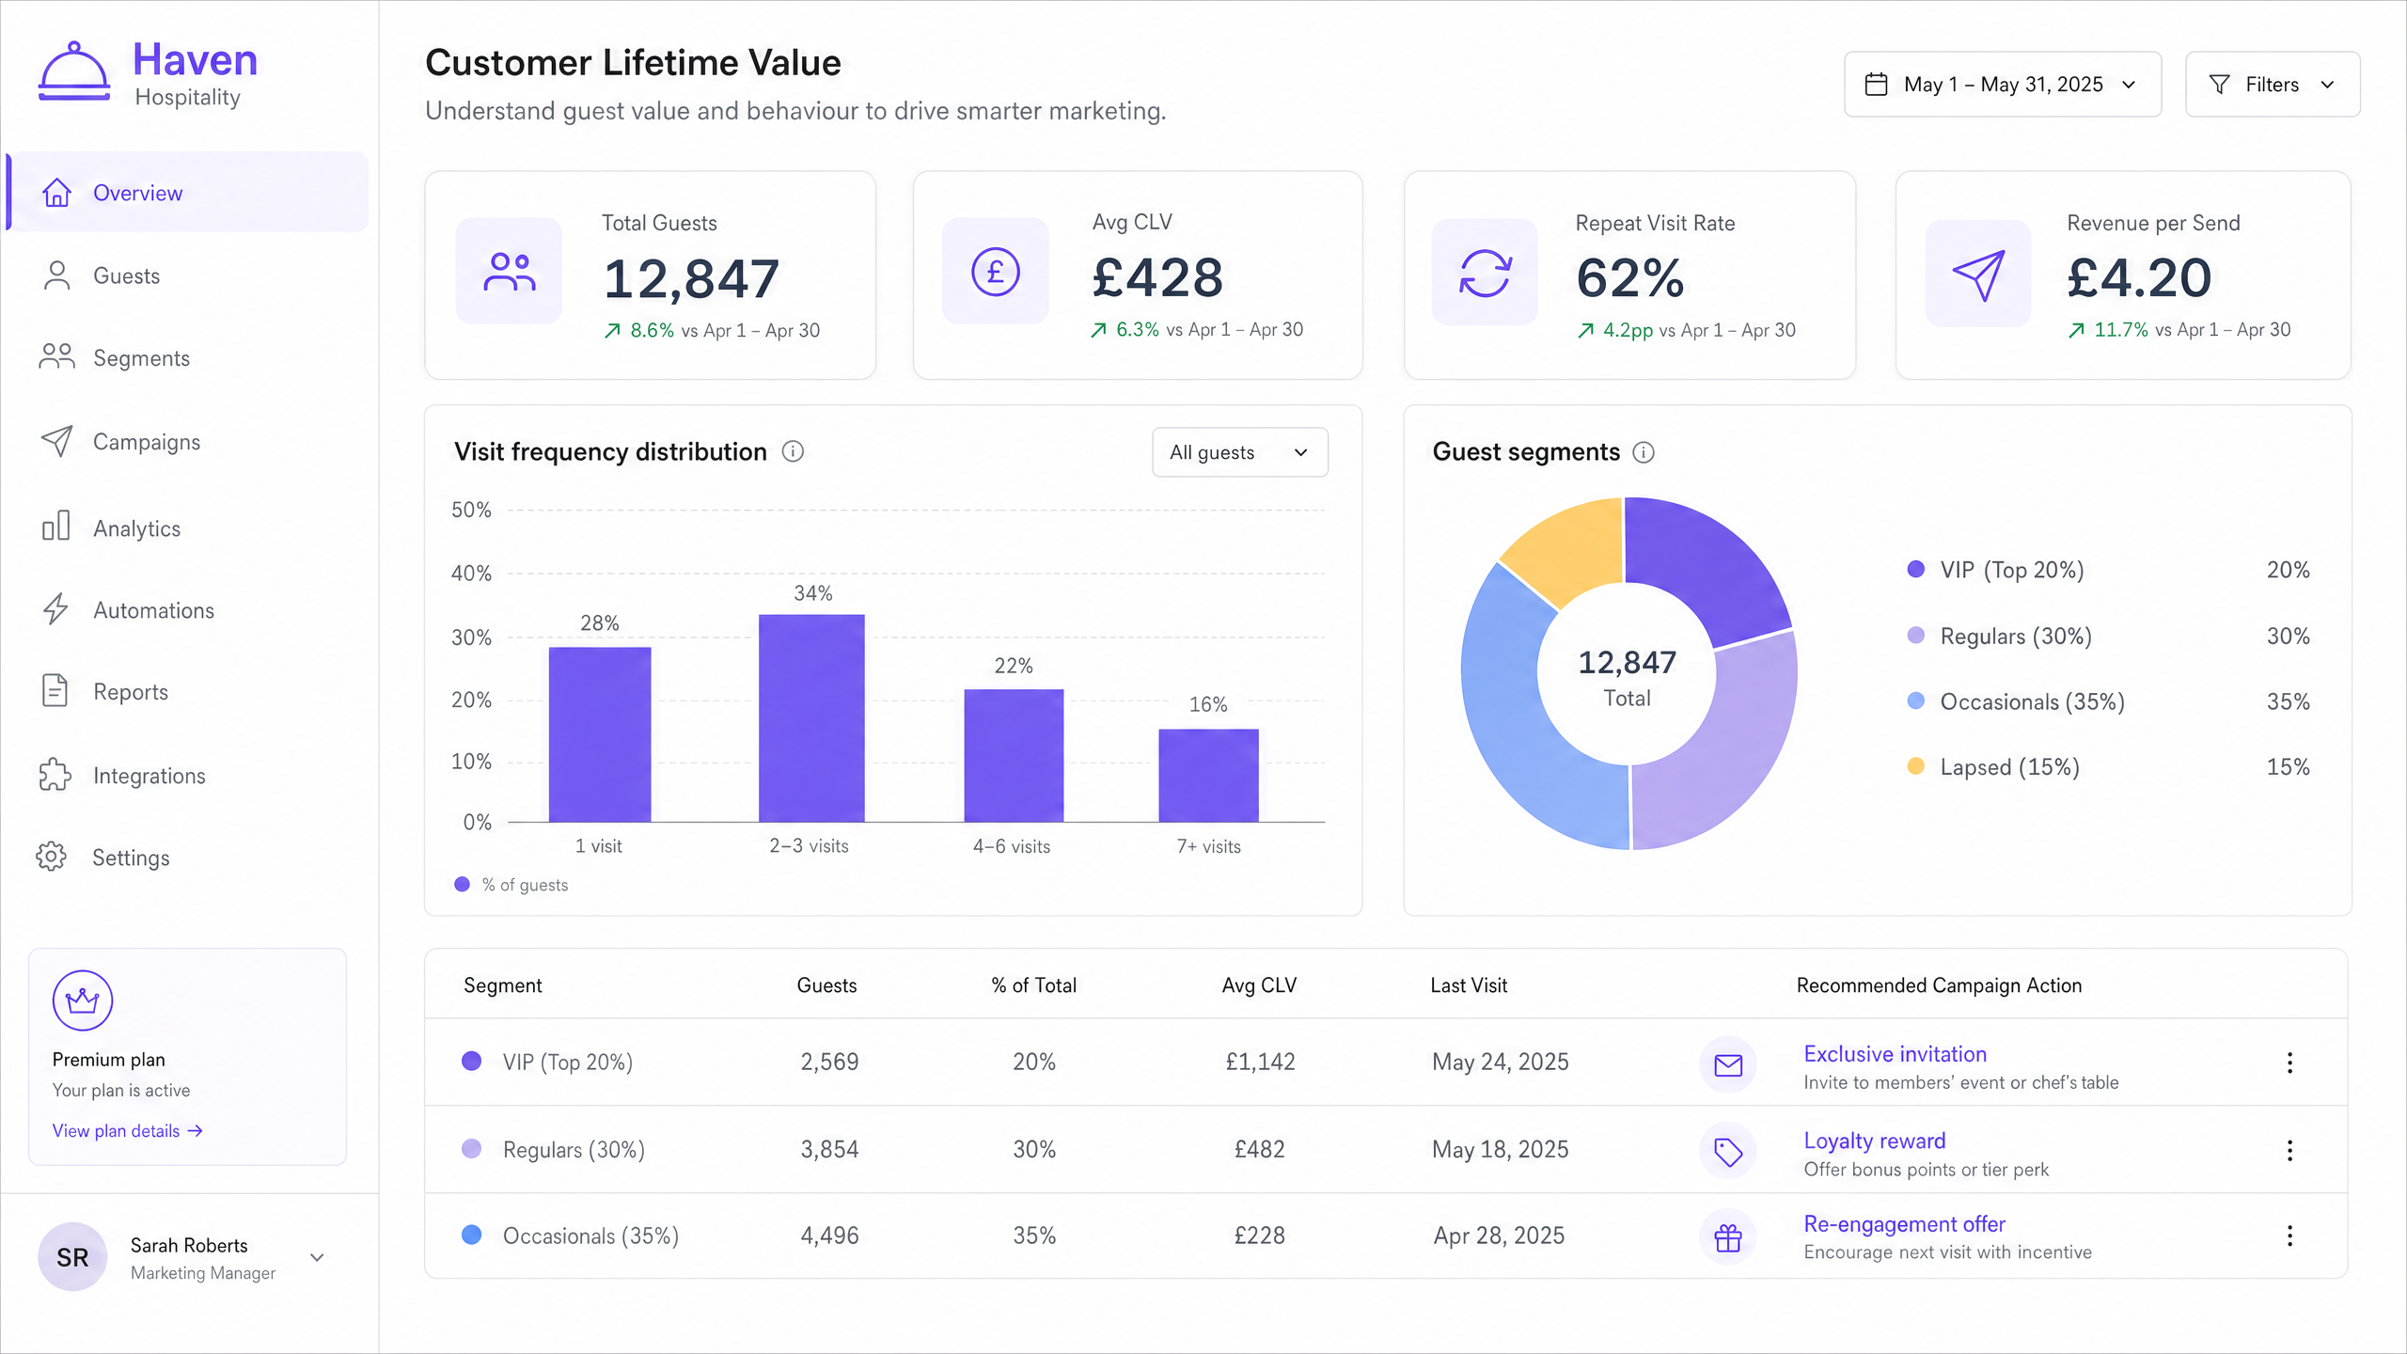
Task: Click the Haven Hospitality cloche logo
Action: pos(74,71)
